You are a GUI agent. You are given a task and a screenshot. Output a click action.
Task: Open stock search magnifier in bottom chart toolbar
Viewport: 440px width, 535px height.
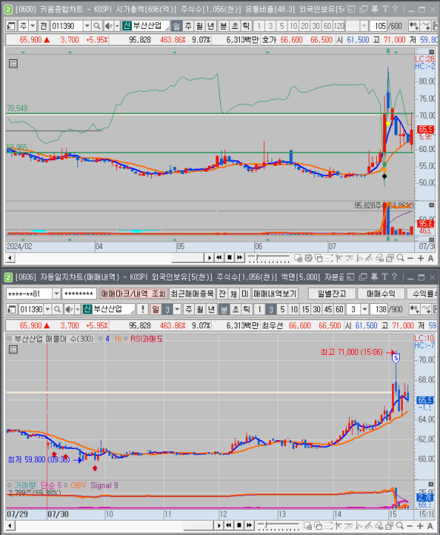[58, 309]
